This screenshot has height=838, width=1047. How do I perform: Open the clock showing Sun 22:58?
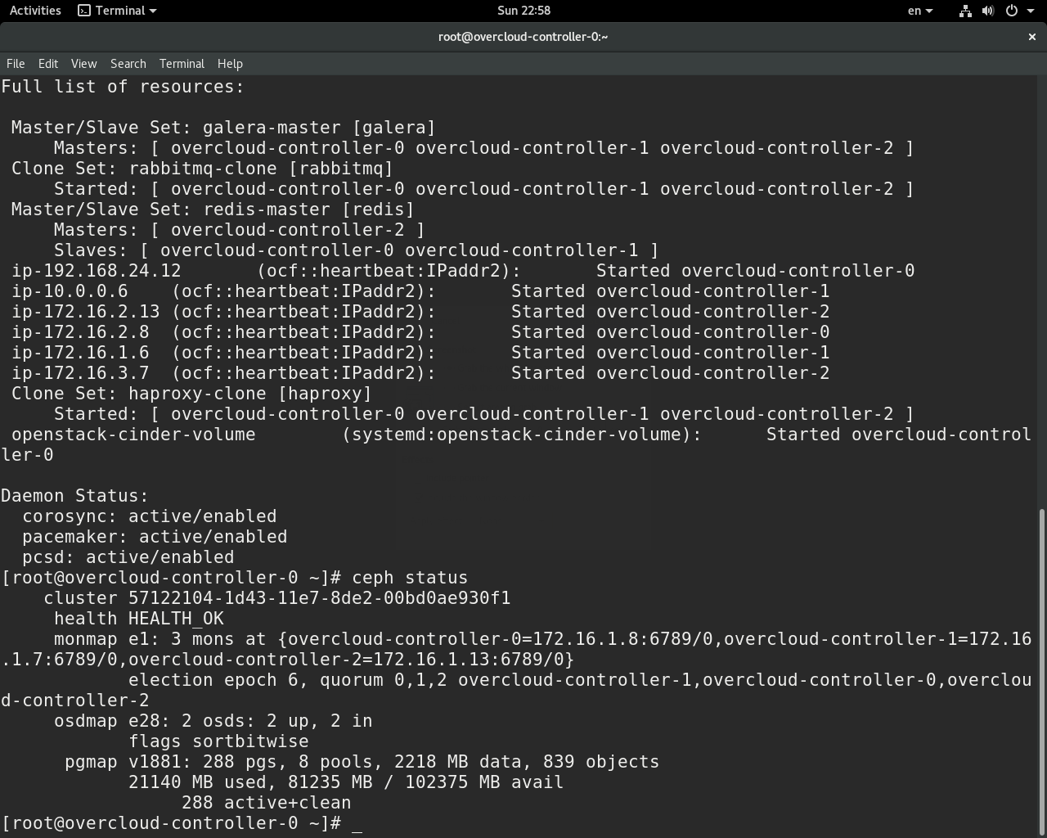[x=523, y=11]
